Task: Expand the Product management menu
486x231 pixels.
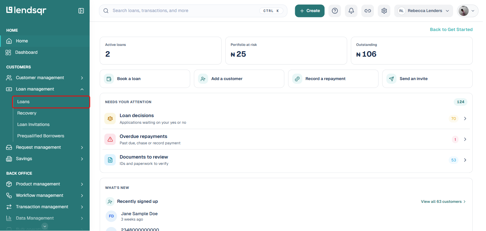Action: click(x=45, y=184)
